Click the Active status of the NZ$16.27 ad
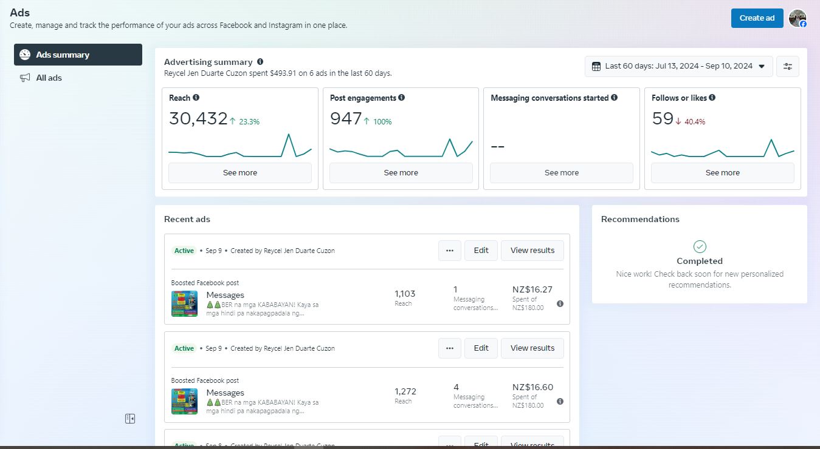 [184, 251]
